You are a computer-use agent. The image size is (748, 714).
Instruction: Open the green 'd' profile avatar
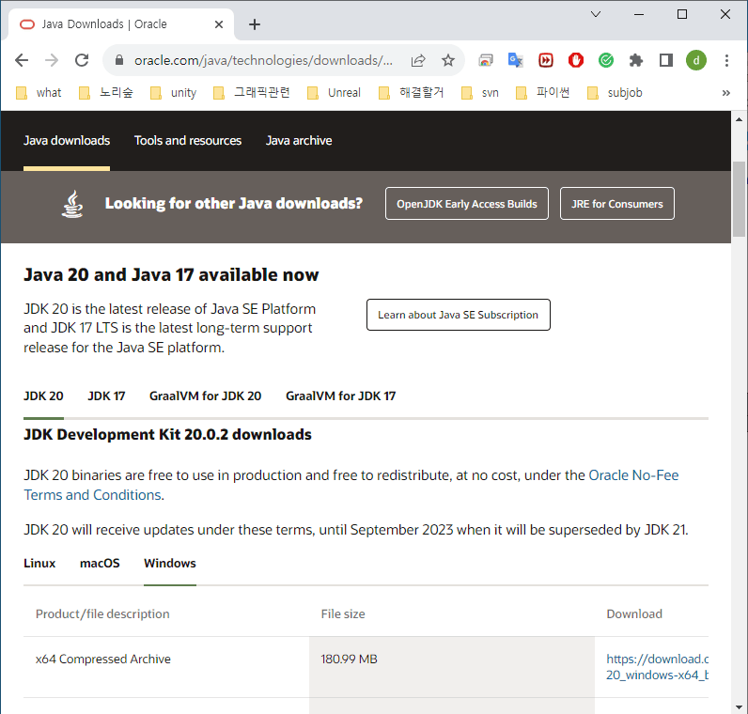(696, 60)
